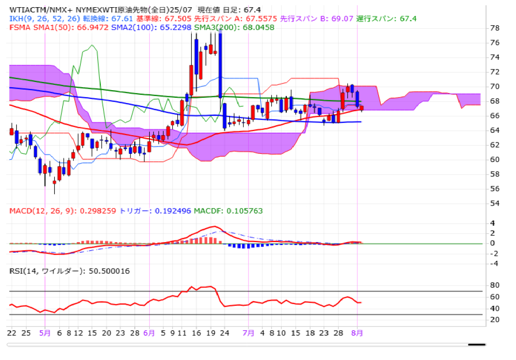Select the SMA2(100): 65.2298 label
The height and width of the screenshot is (360, 516).
pyautogui.click(x=151, y=27)
